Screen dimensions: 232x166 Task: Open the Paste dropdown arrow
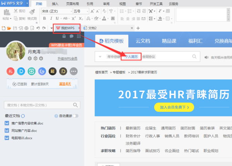[11, 19]
